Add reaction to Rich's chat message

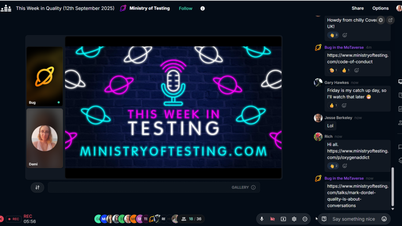point(345,166)
